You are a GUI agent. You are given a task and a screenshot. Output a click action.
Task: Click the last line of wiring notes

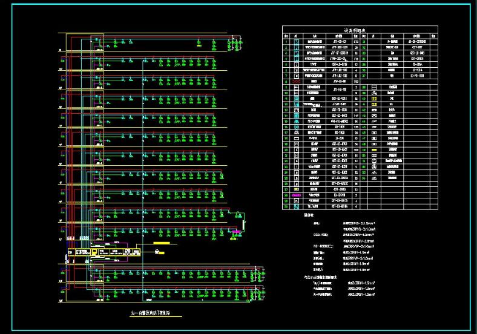coord(342,293)
